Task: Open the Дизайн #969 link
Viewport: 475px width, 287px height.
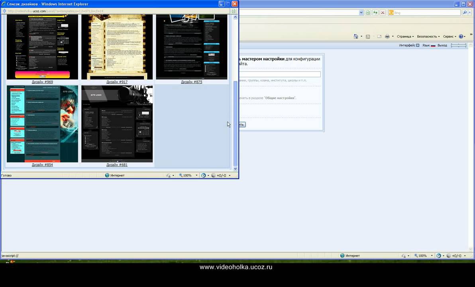Action: click(42, 82)
